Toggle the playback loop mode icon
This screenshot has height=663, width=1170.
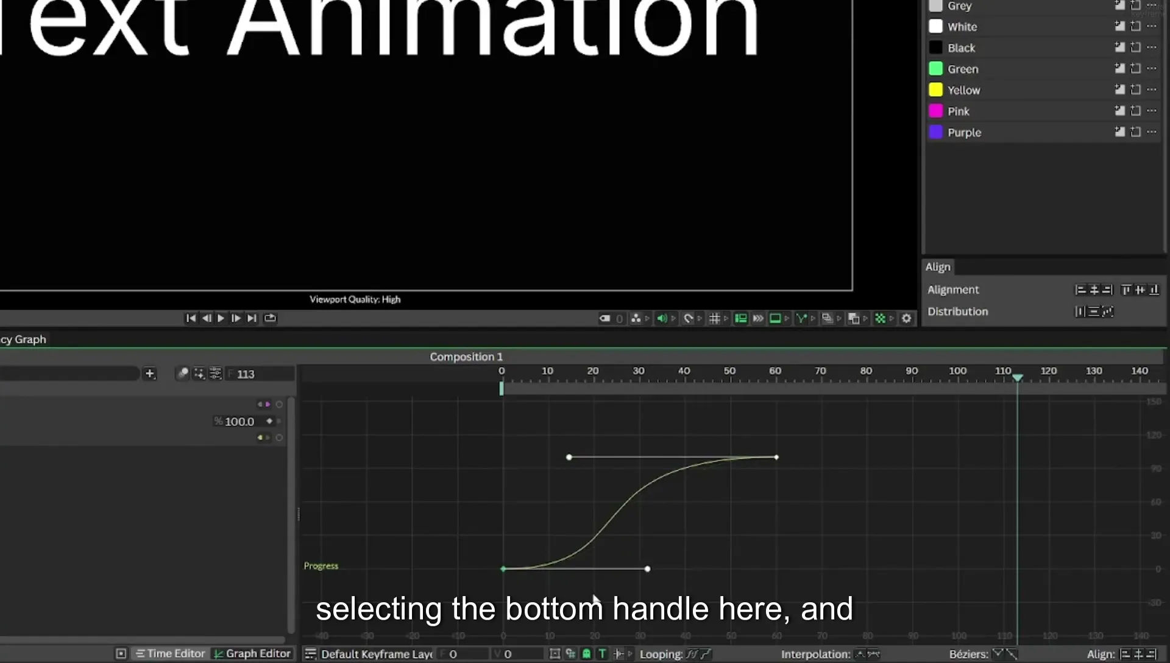click(270, 318)
